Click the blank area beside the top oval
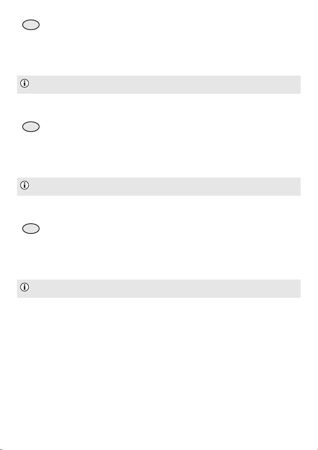Screen dimensions: 318x450 (169, 25)
